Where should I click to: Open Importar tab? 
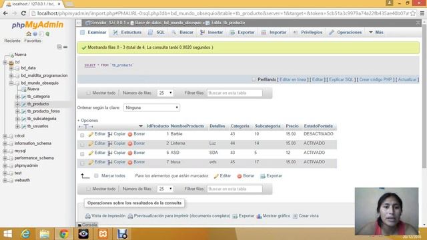pyautogui.click(x=274, y=33)
